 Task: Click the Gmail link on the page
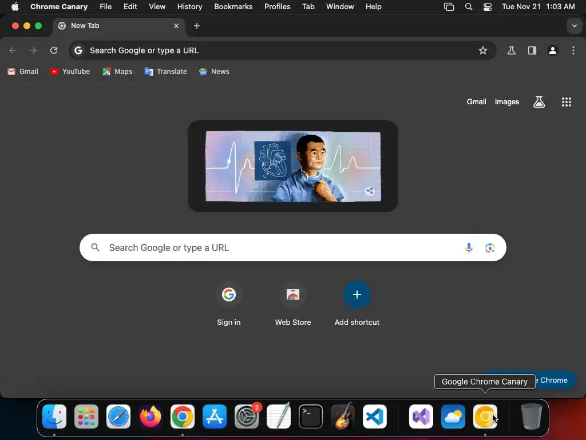[x=476, y=102]
